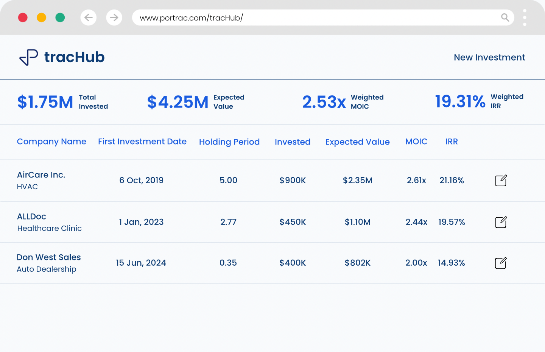
Task: Click the Auto Dealership industry label
Action: pos(47,269)
